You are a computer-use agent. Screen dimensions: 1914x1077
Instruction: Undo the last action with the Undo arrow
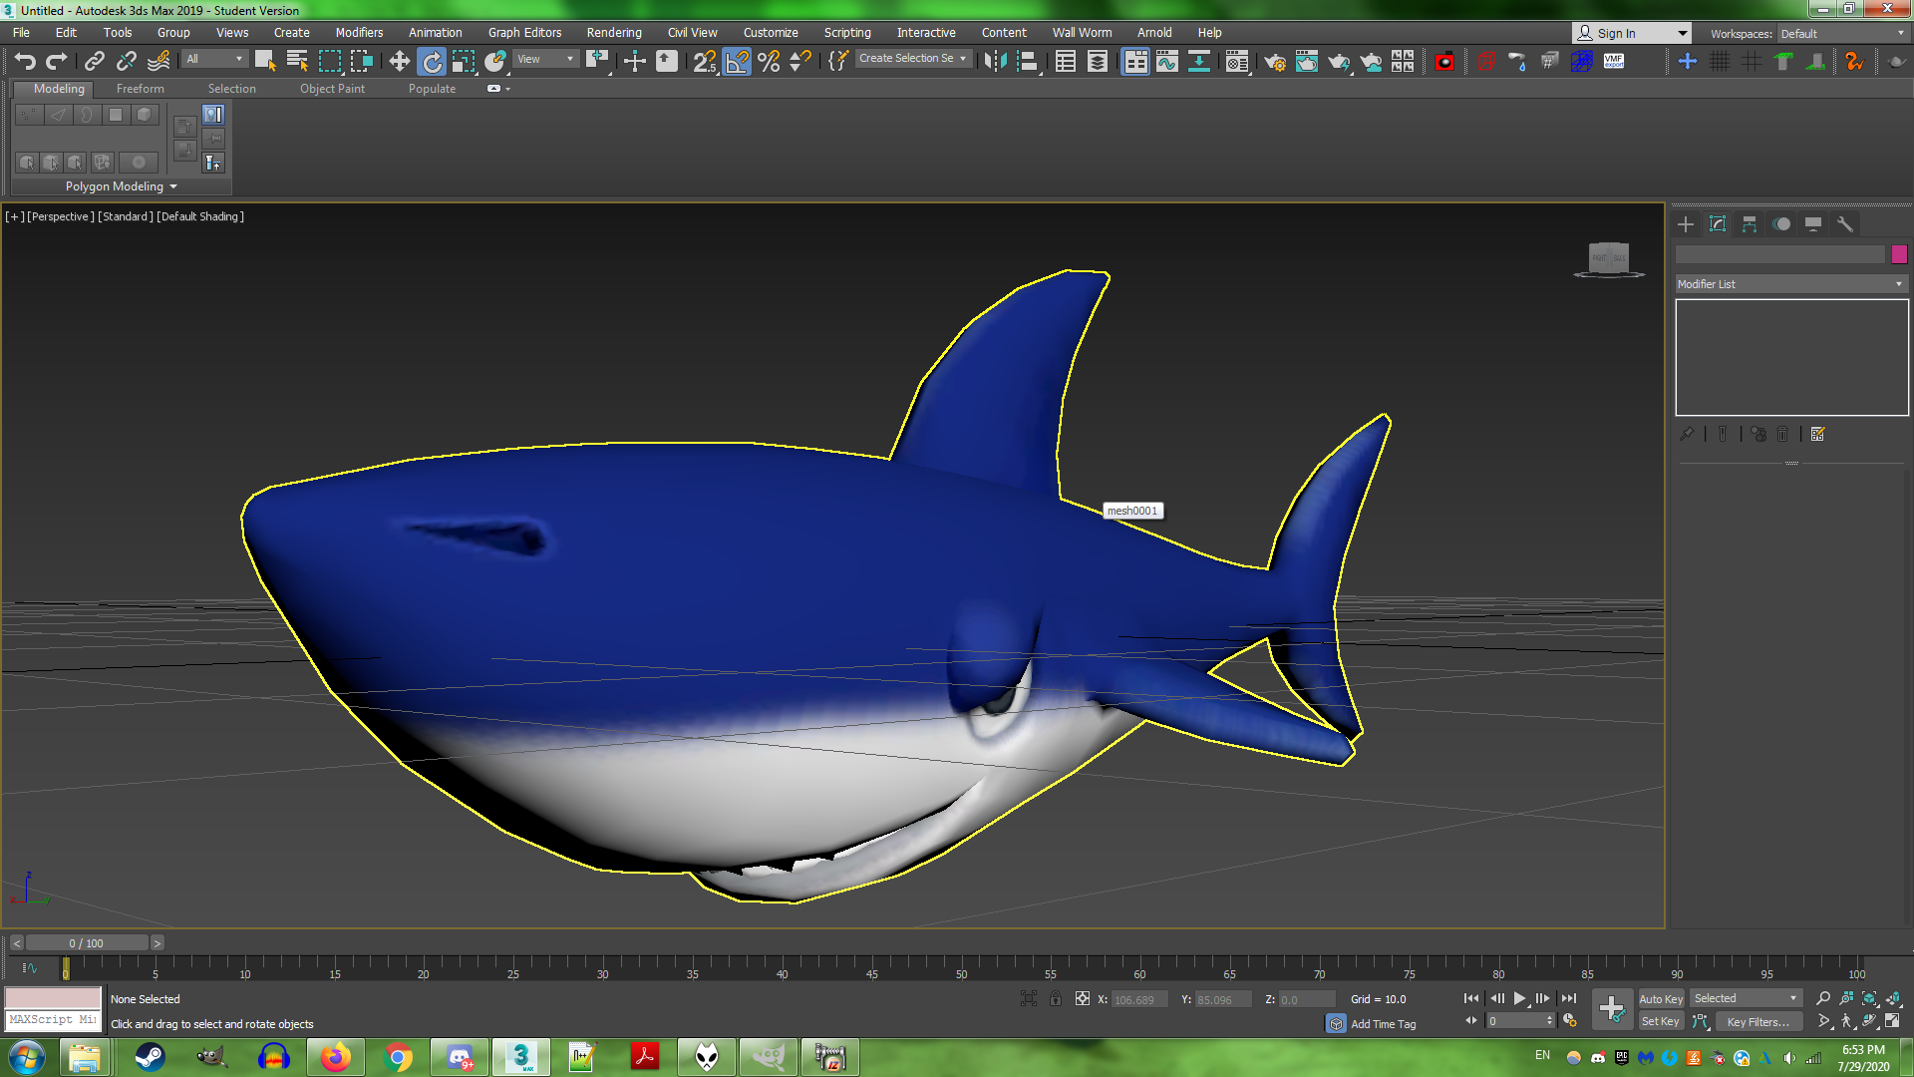click(x=25, y=62)
